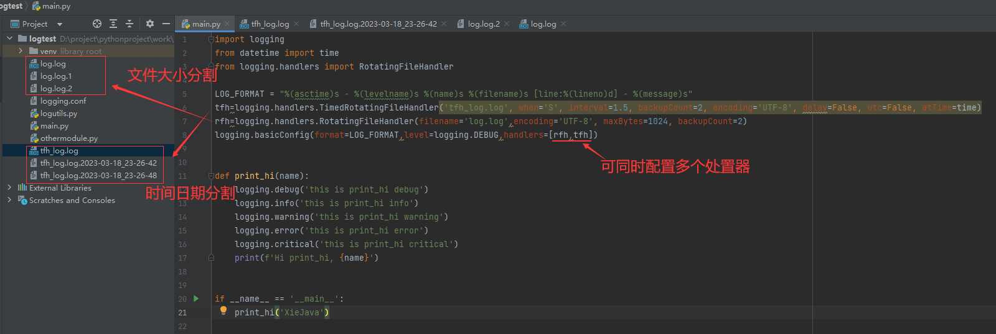This screenshot has height=334, width=996.
Task: Expand the External Libraries node
Action: tap(9, 187)
